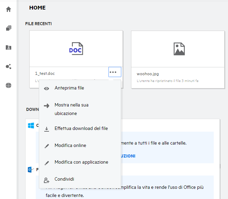Open the user folder sidebar icon

[x=9, y=48]
